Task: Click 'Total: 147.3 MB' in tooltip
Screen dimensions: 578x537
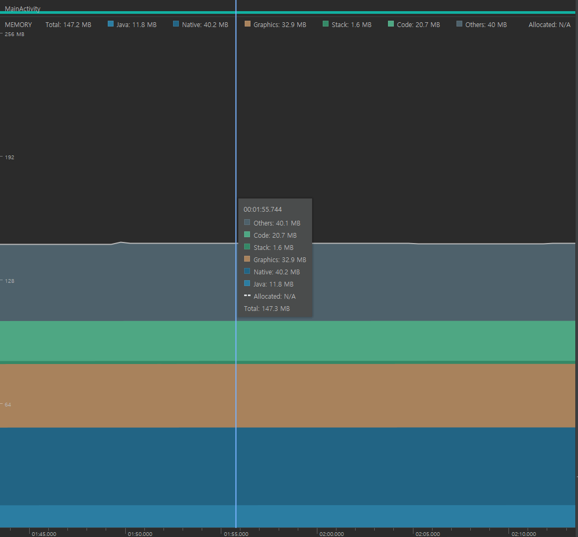Action: [266, 308]
